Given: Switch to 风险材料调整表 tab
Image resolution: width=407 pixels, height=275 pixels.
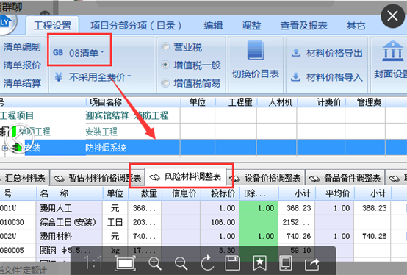Looking at the screenshot, I should click(x=185, y=177).
